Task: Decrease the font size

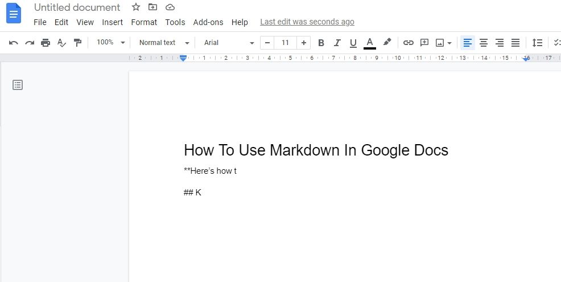Action: click(267, 43)
